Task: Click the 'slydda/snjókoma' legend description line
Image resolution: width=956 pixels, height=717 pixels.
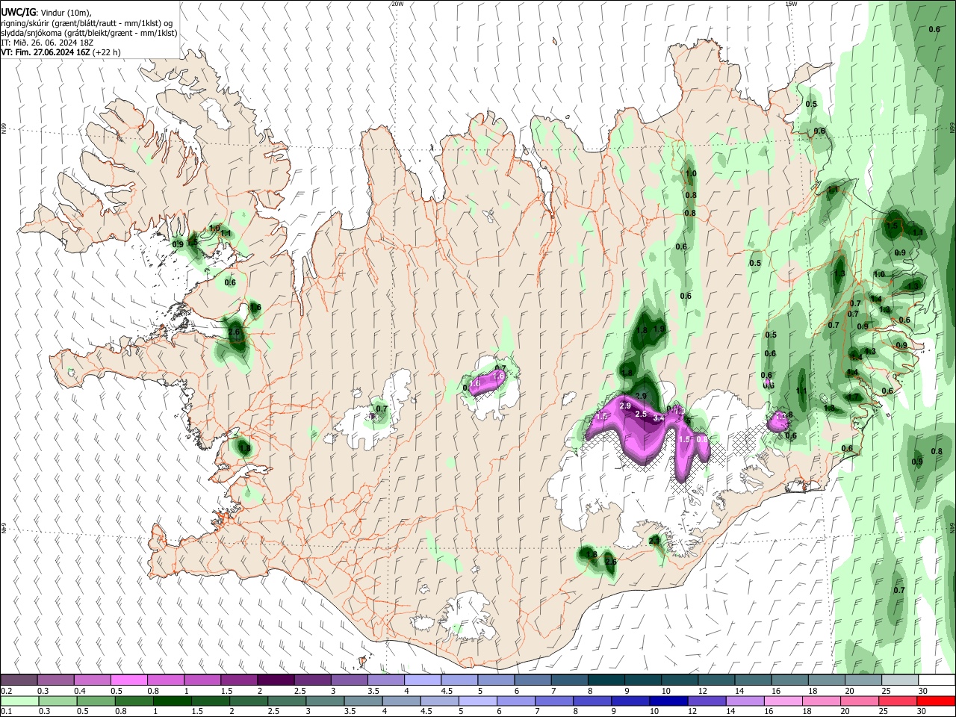Action: point(89,33)
